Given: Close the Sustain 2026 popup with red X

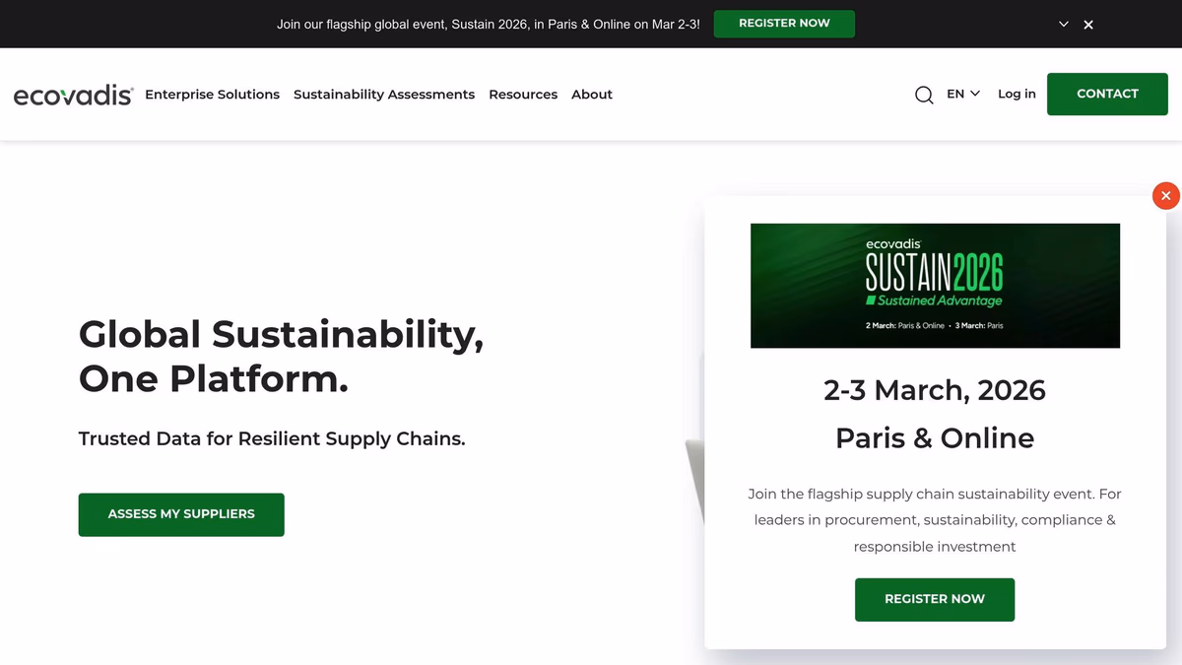Looking at the screenshot, I should pyautogui.click(x=1165, y=196).
